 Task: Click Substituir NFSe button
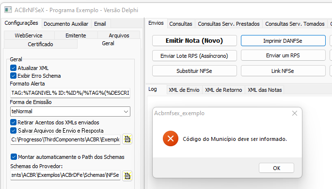coord(194,71)
